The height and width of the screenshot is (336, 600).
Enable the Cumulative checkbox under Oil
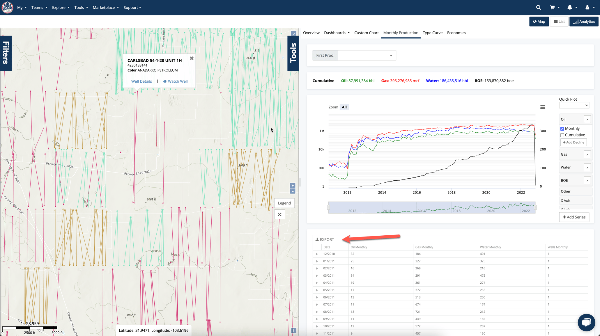[x=562, y=135]
